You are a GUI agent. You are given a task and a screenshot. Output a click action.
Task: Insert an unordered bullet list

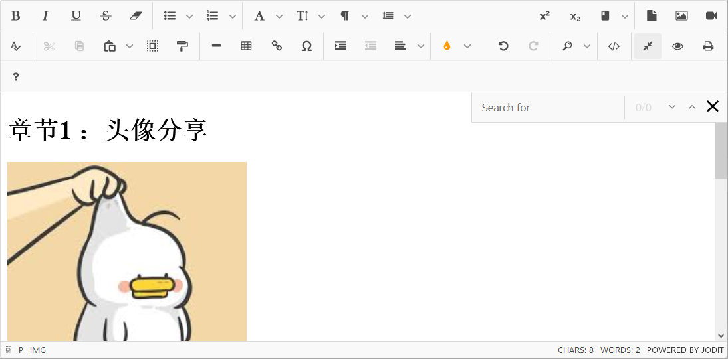[x=170, y=16]
